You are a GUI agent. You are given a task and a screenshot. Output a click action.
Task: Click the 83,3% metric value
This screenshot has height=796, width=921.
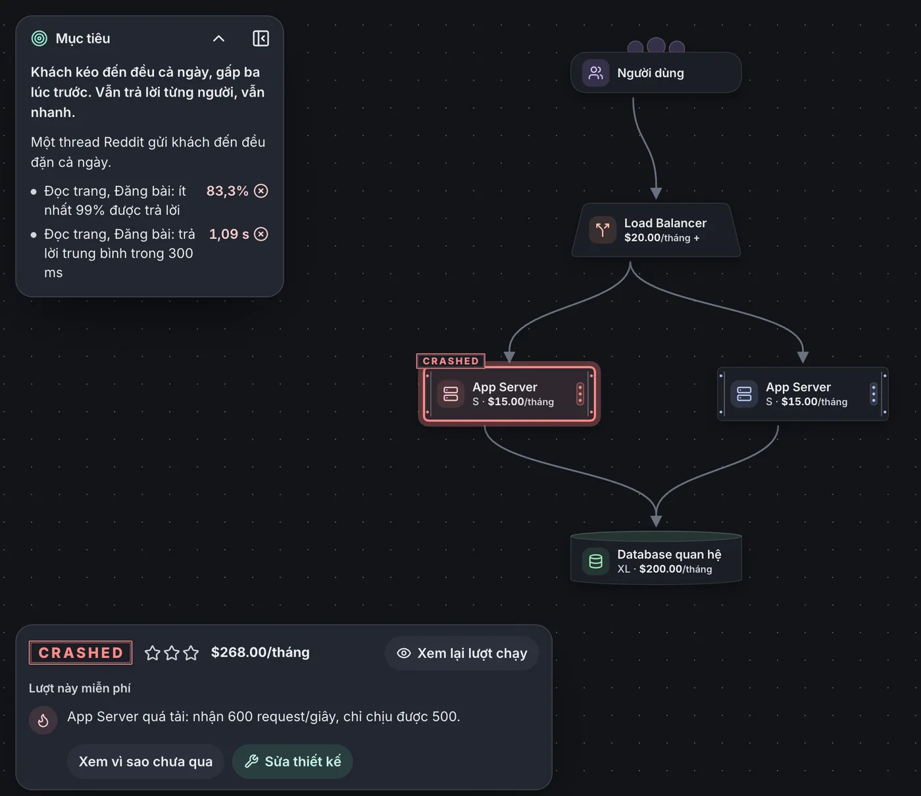pos(228,191)
